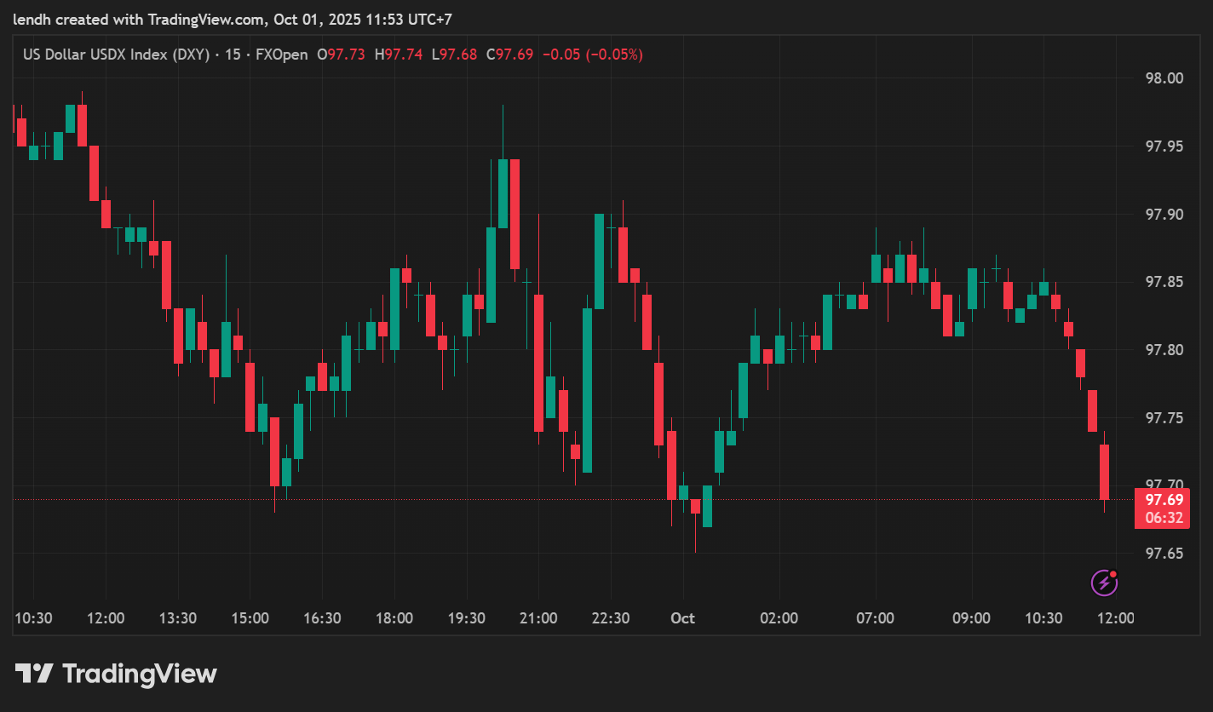
Task: Click the −0.05 (−0.05%) change value
Action: [592, 55]
